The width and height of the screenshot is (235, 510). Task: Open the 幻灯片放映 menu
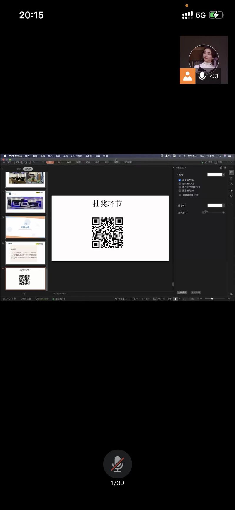(77, 156)
